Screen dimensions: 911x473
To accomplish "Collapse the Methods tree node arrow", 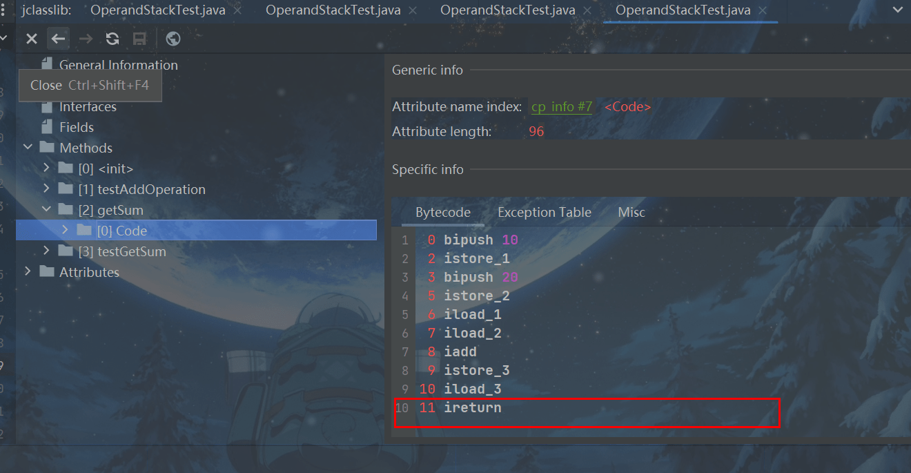I will 28,148.
